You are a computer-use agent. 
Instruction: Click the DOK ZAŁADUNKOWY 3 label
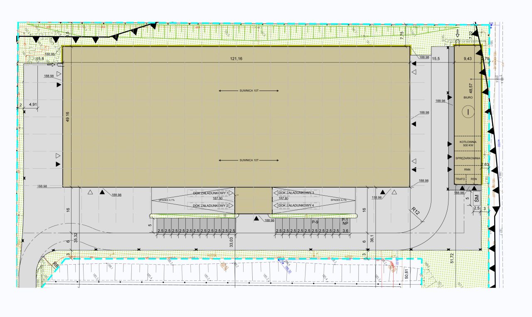click(x=296, y=193)
